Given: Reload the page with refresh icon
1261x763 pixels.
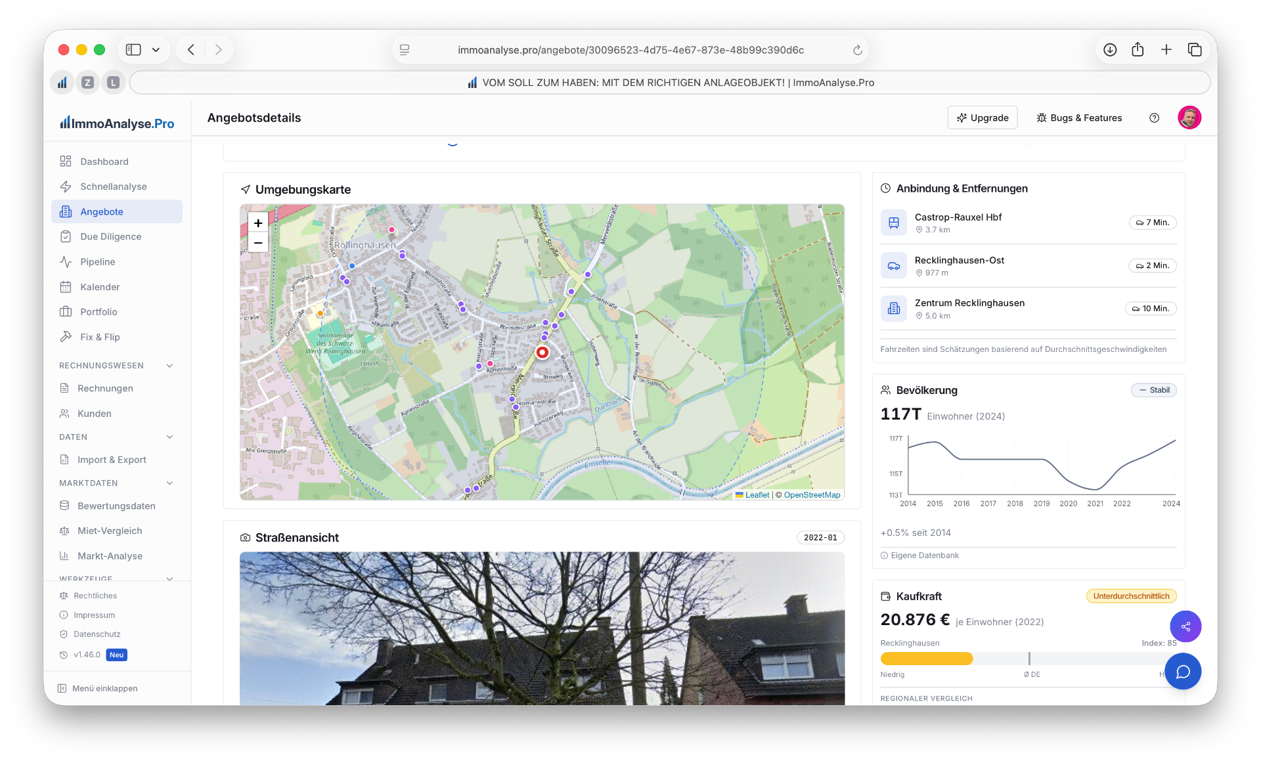Looking at the screenshot, I should 857,50.
